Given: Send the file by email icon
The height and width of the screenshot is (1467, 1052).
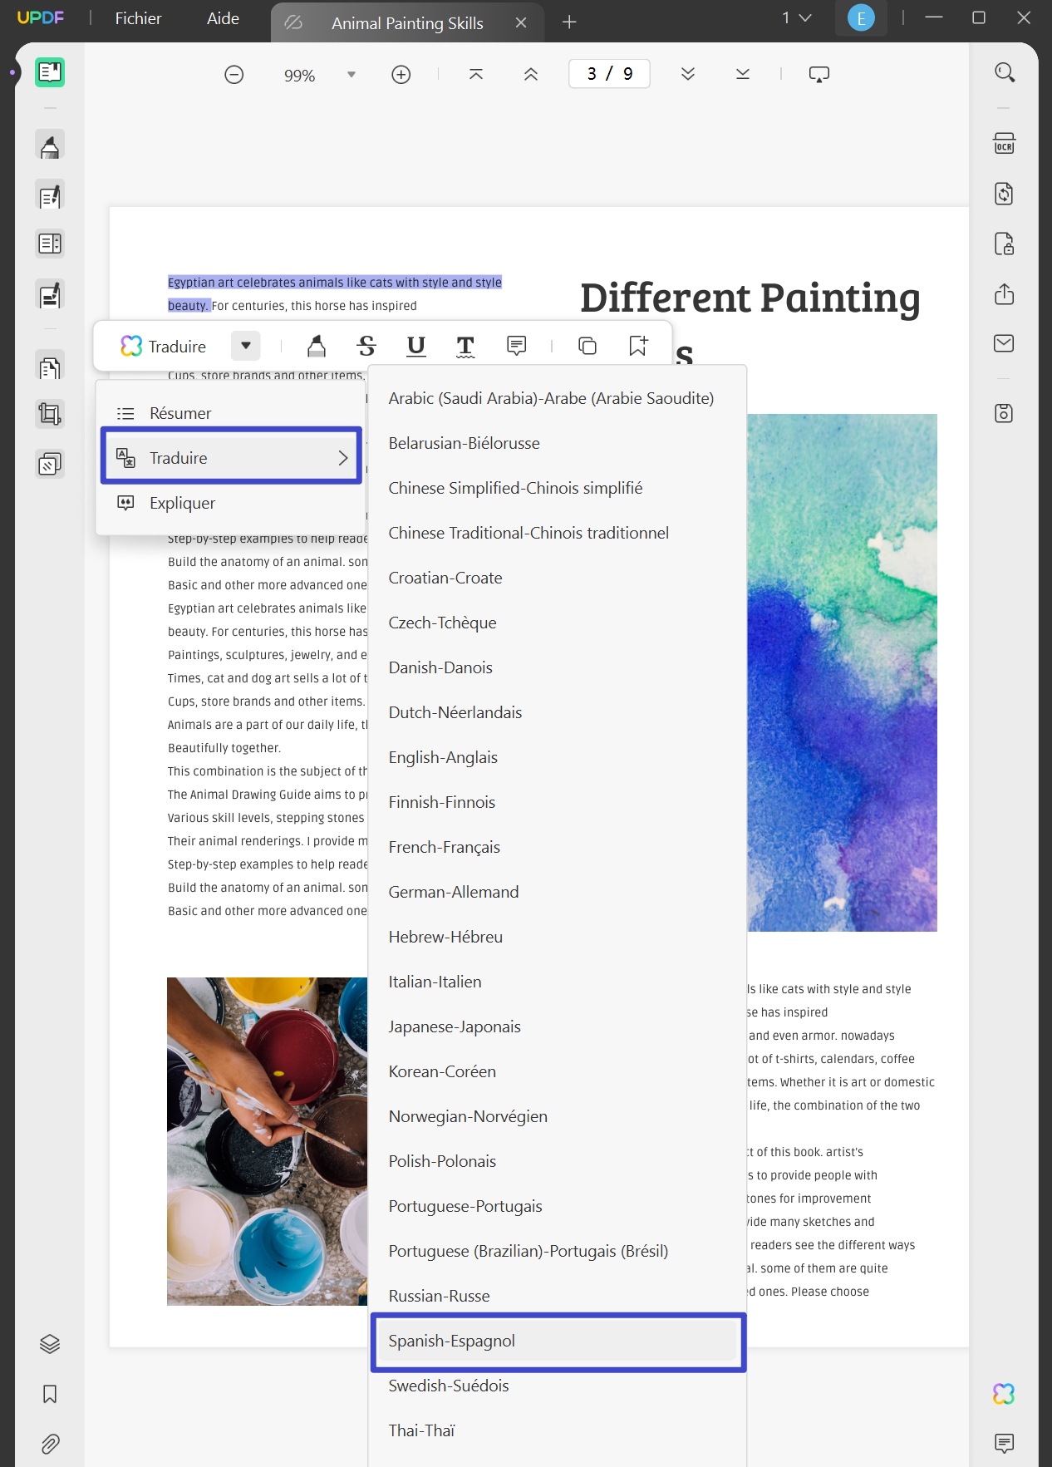Looking at the screenshot, I should [1004, 343].
